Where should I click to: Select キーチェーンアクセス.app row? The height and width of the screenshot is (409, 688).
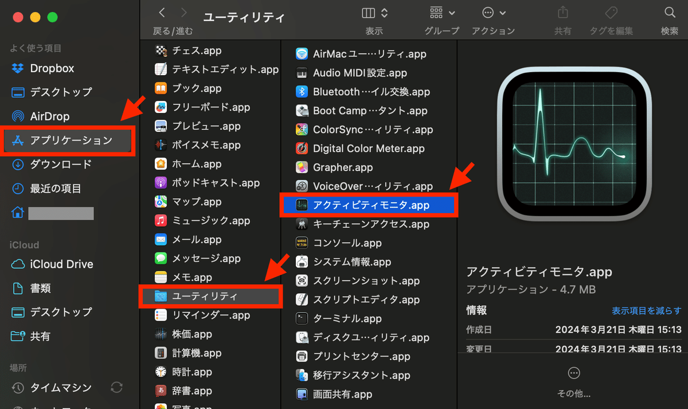pyautogui.click(x=369, y=224)
